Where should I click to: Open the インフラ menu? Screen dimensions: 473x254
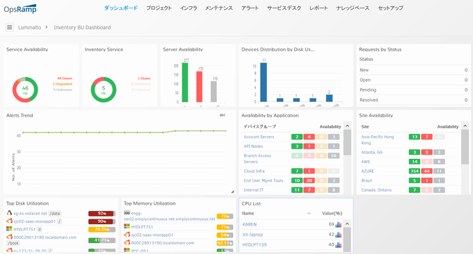click(189, 8)
